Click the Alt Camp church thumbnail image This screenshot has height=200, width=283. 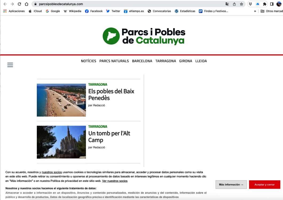coord(61,142)
